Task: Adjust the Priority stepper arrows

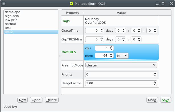Action: coord(155,74)
